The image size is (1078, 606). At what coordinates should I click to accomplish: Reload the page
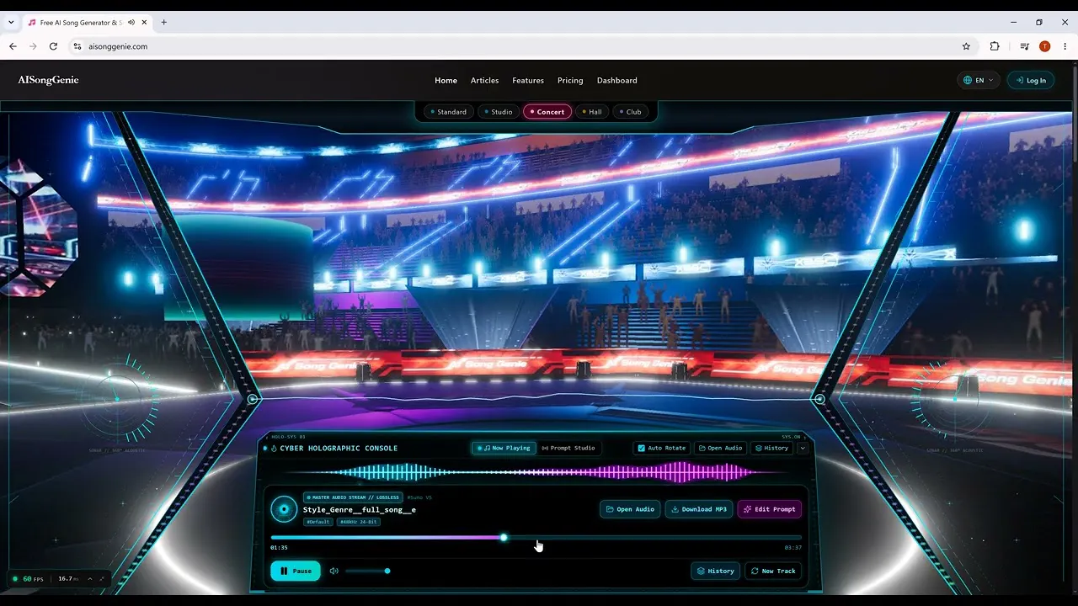53,46
